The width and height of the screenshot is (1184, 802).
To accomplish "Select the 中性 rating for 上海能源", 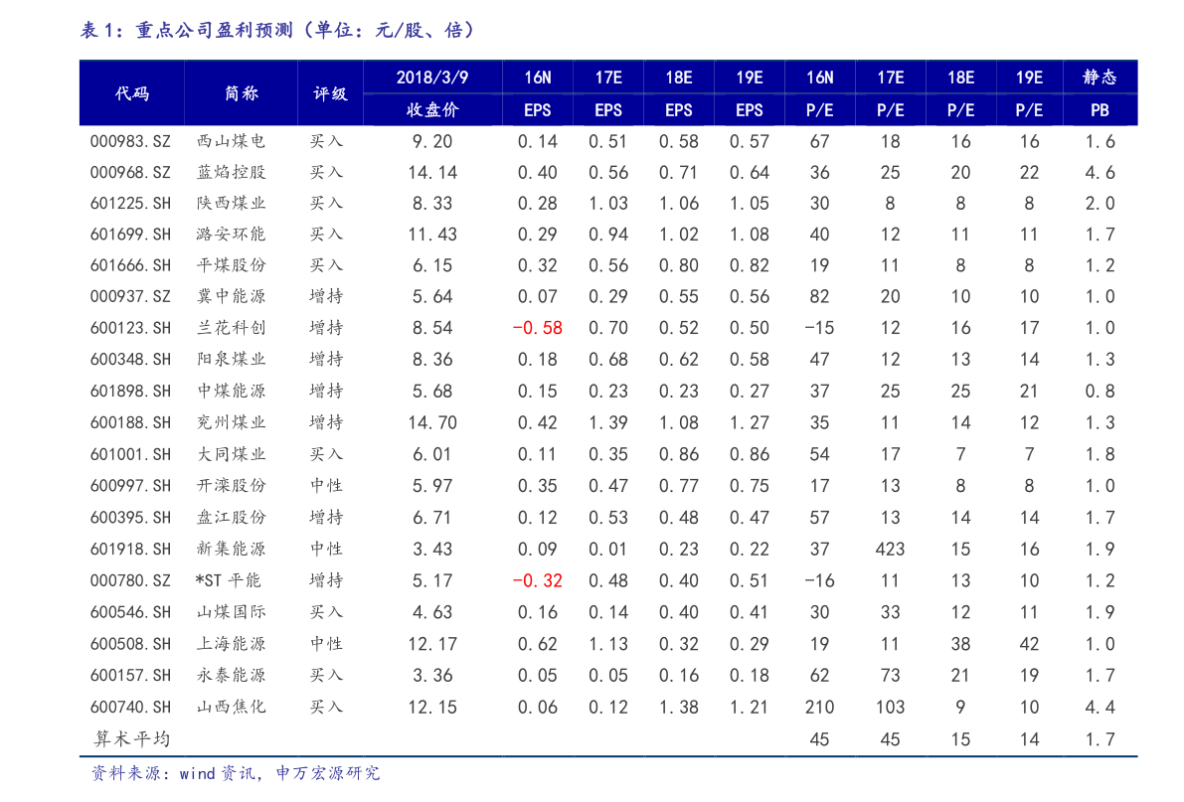I will click(326, 643).
